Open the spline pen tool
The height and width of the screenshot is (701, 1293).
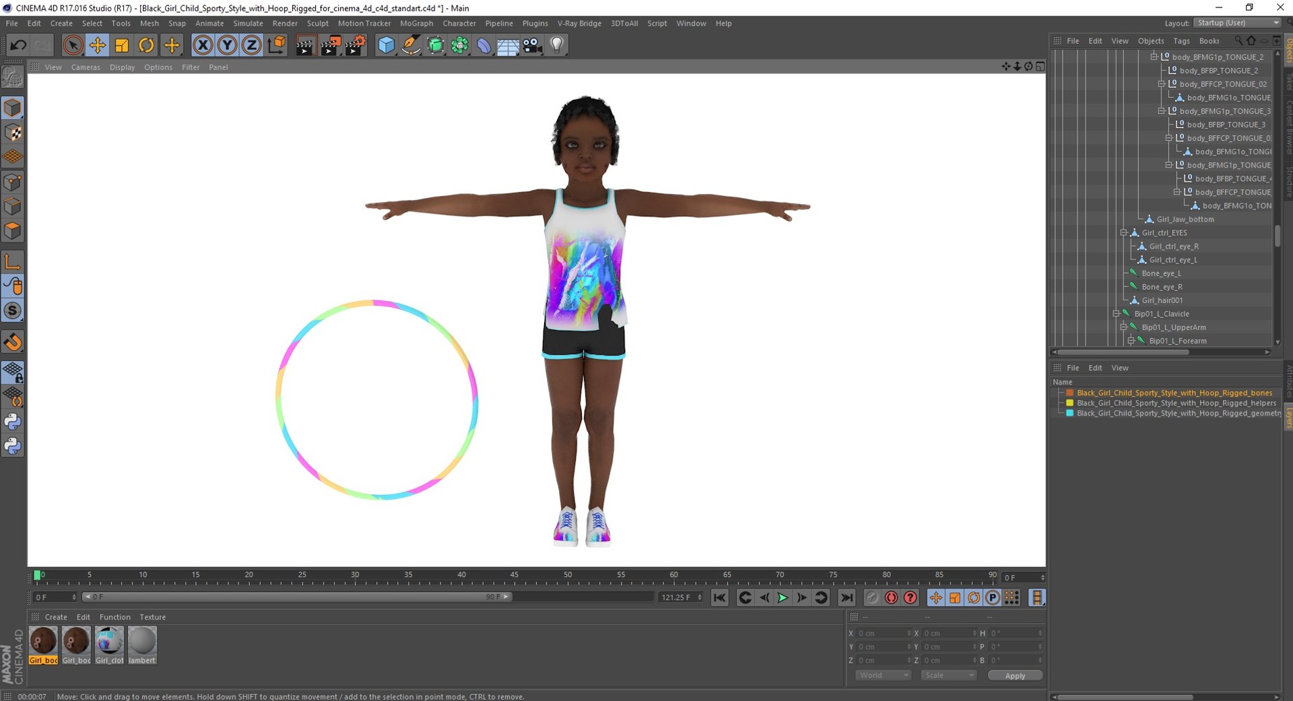point(411,45)
